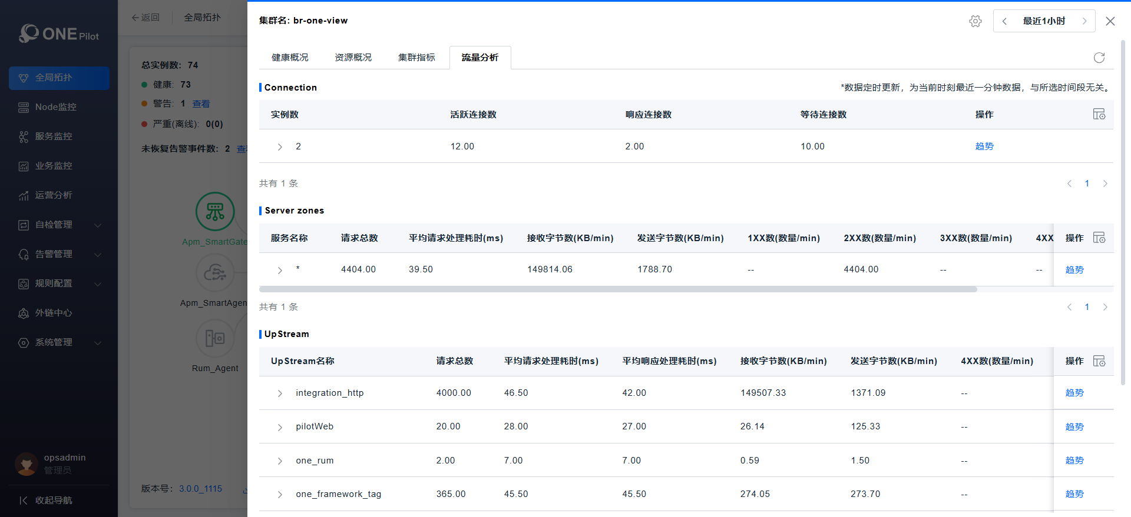Screen dimensions: 1131x517
Task: Expand the one_framework_tag upstream row
Action: [280, 495]
